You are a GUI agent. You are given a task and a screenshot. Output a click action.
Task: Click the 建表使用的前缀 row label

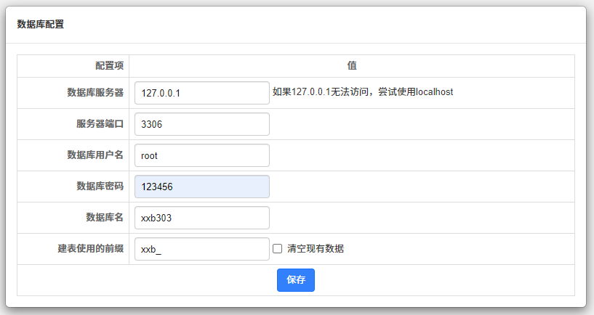[91, 249]
